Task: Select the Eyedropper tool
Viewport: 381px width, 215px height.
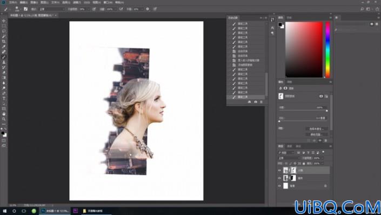Action: point(4,47)
